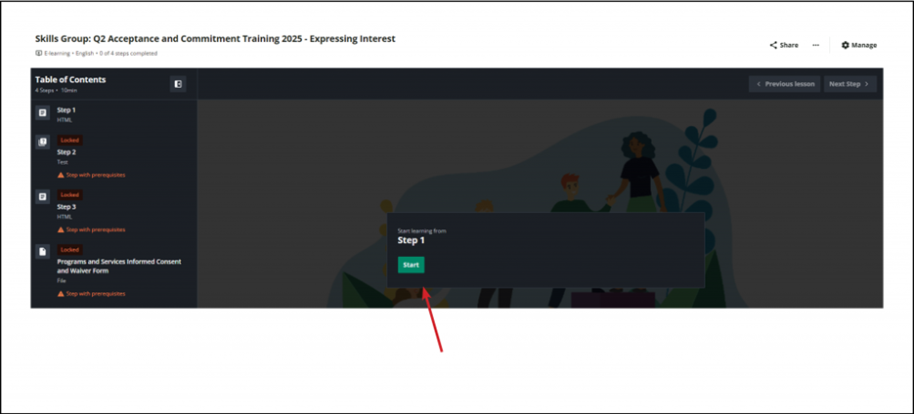Collapse the Table of Contents panel
Image resolution: width=914 pixels, height=414 pixels.
point(178,84)
